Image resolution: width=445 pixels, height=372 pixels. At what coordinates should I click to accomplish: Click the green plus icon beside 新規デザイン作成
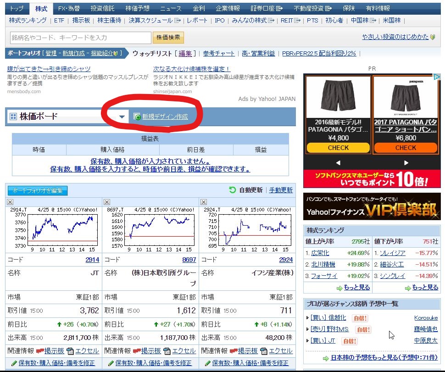[137, 117]
